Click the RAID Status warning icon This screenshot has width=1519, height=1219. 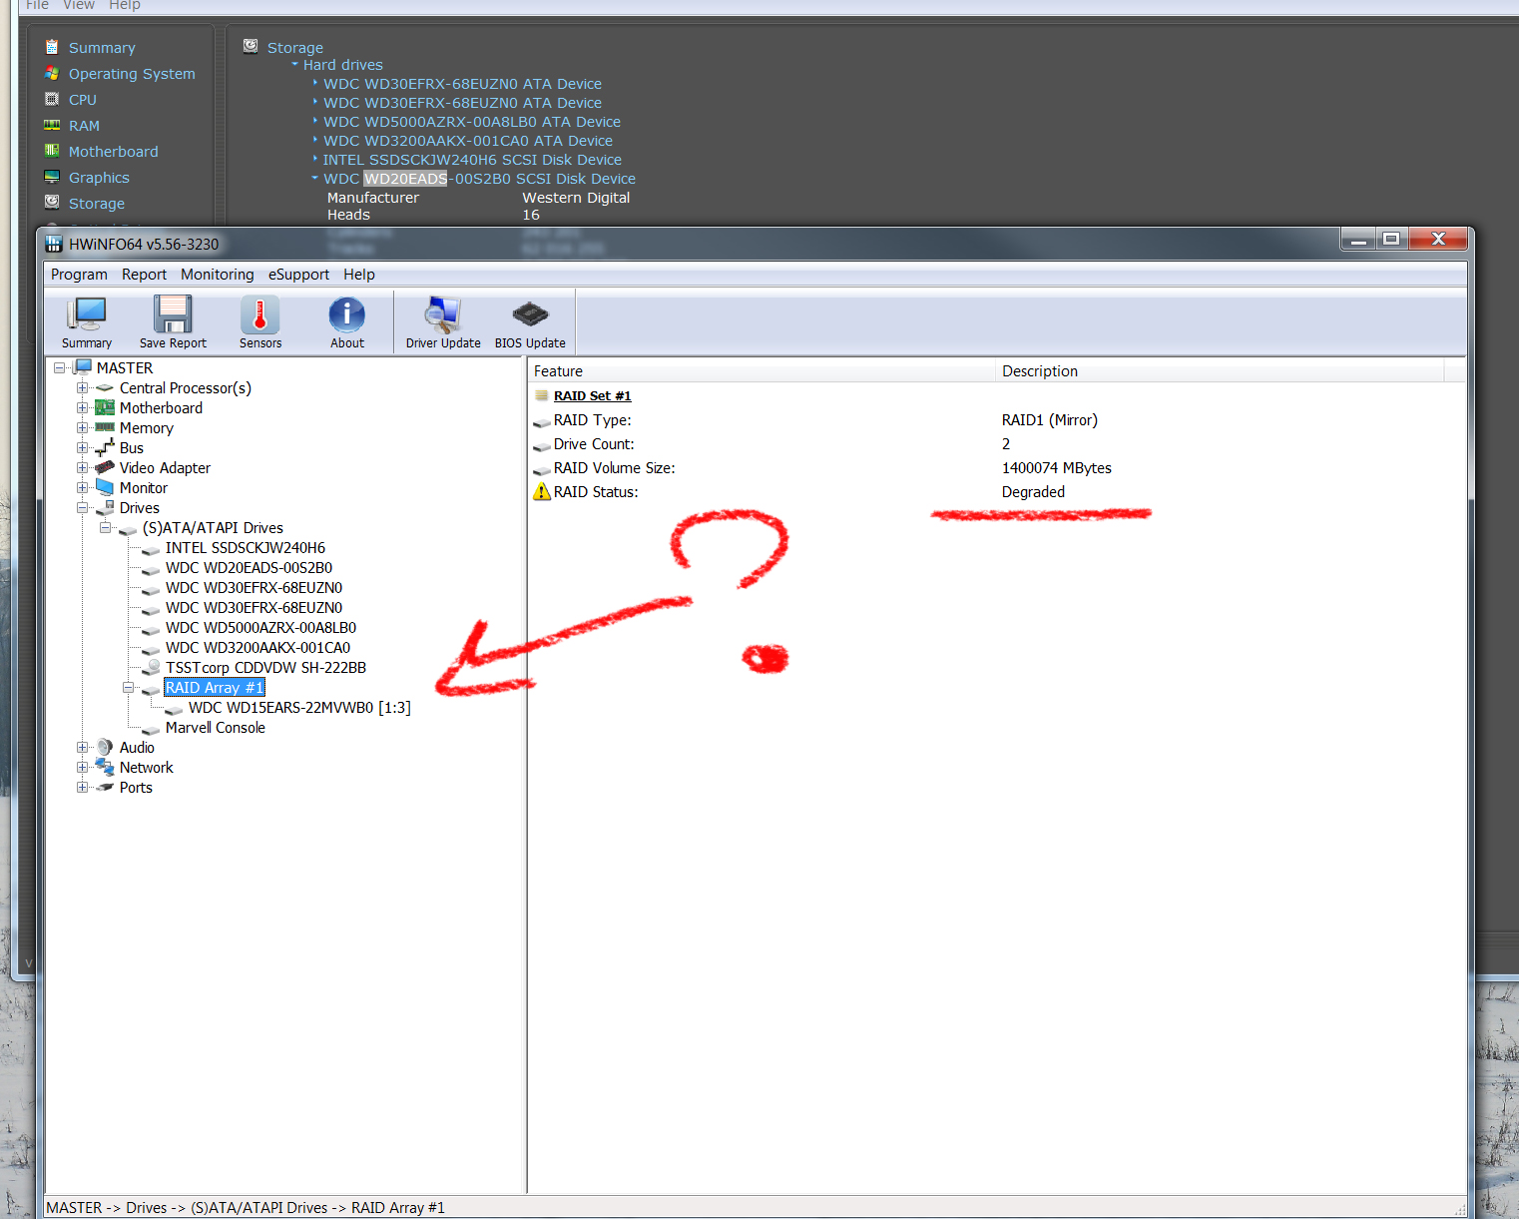tap(542, 491)
